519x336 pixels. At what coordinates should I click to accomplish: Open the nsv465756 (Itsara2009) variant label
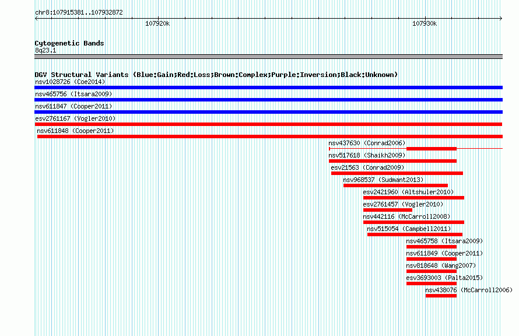[73, 94]
